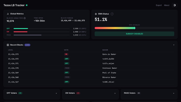The width and height of the screenshot is (181, 102).
Task: Click the VOTE column header
Action: click(66, 50)
